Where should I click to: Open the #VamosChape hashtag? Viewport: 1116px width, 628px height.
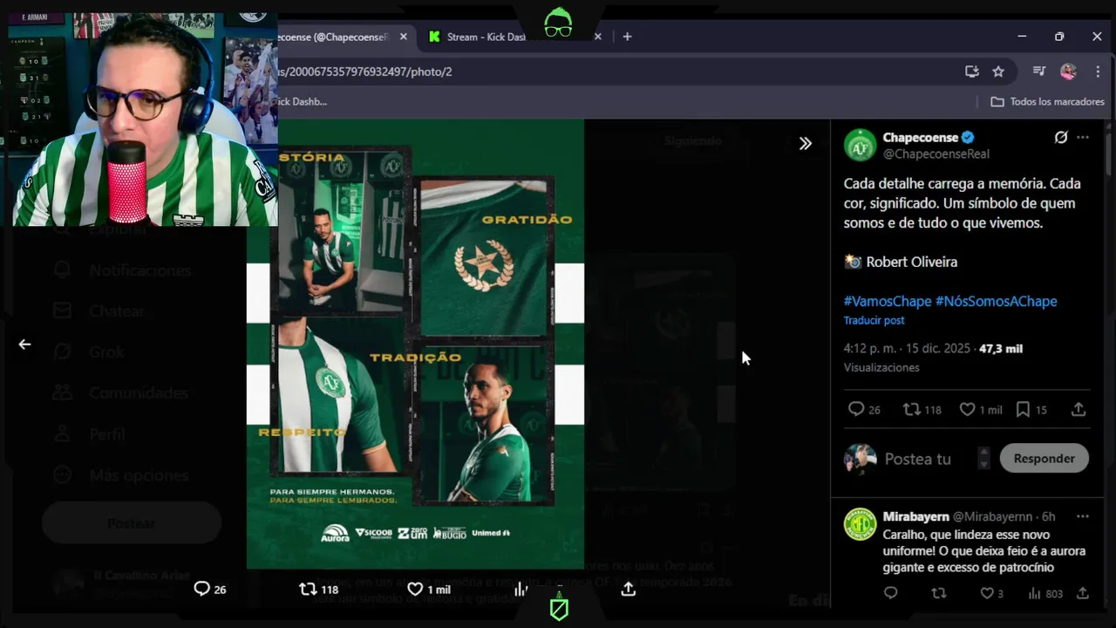(x=888, y=301)
